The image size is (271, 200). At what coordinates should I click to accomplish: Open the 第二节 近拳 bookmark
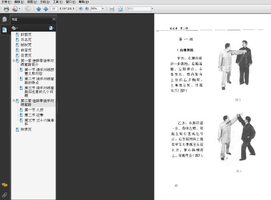click(x=34, y=115)
